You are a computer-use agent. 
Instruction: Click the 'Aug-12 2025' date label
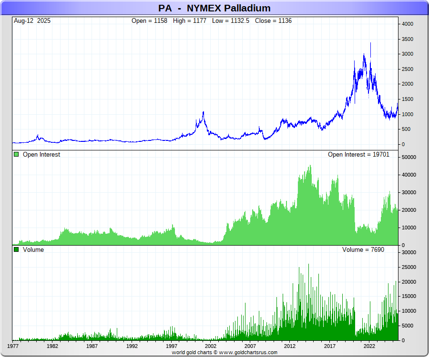[x=32, y=21]
